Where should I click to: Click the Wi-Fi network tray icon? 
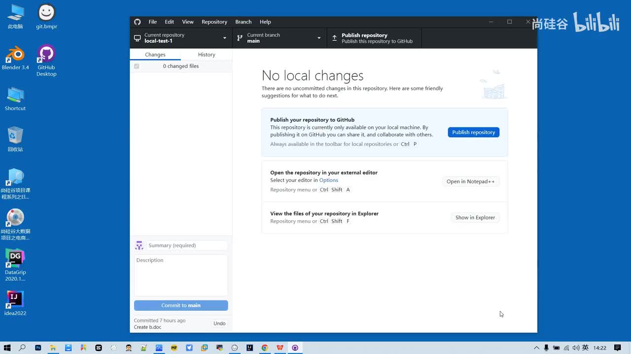pos(566,348)
